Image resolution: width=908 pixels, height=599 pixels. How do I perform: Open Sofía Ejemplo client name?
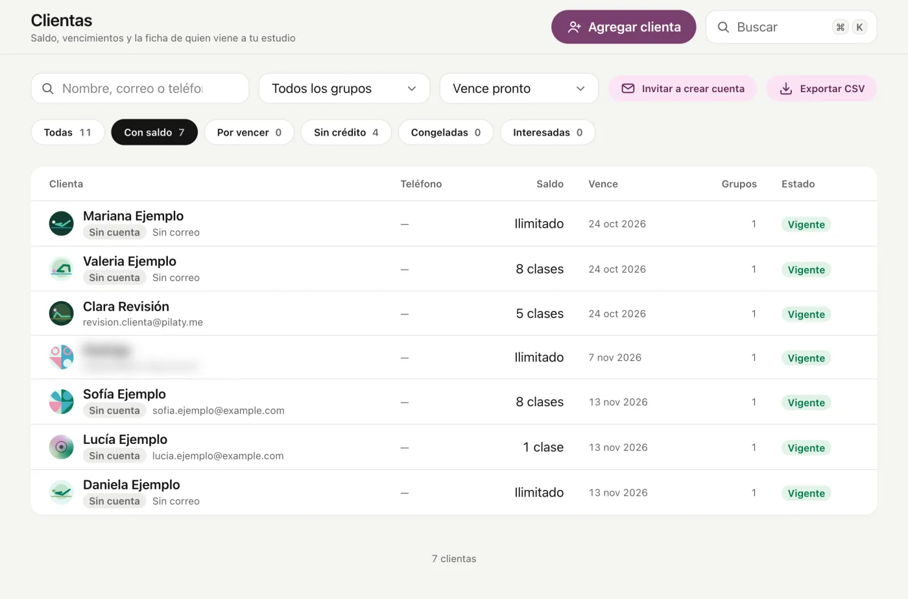[x=125, y=394]
